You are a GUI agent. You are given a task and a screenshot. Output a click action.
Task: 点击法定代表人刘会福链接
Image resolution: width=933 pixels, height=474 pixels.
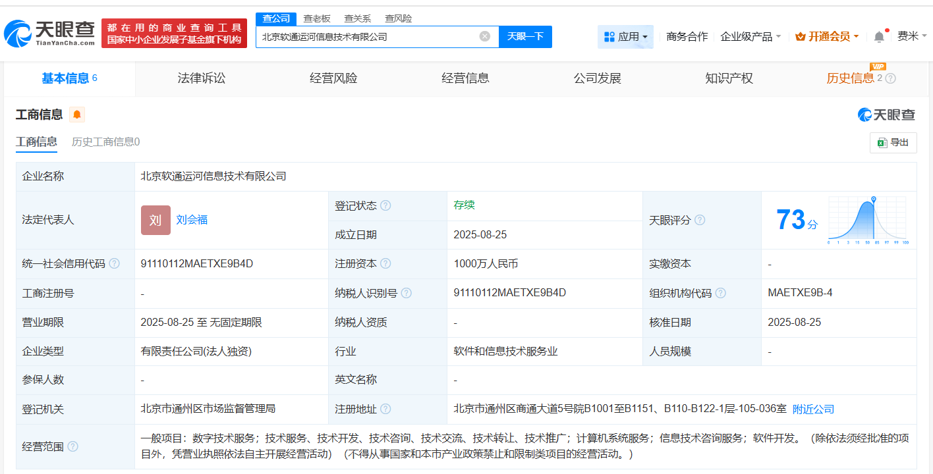[x=190, y=220]
